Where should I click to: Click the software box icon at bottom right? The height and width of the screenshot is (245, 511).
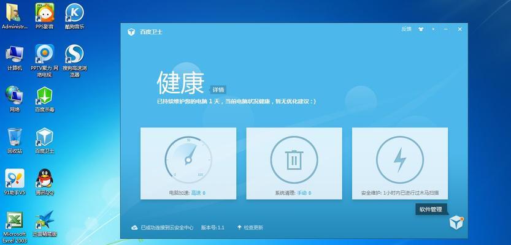[x=456, y=222]
